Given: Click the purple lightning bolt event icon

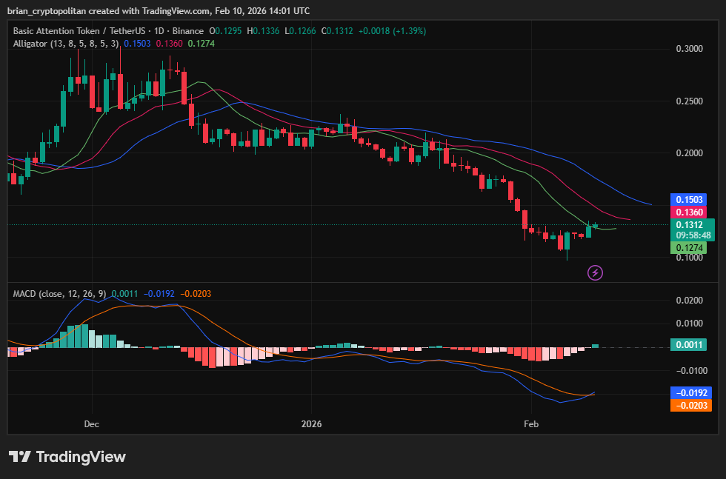Looking at the screenshot, I should 595,272.
